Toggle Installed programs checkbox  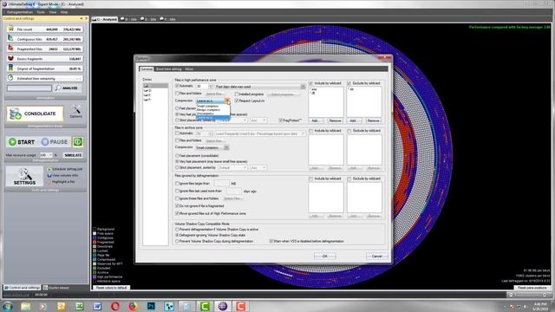tap(237, 94)
